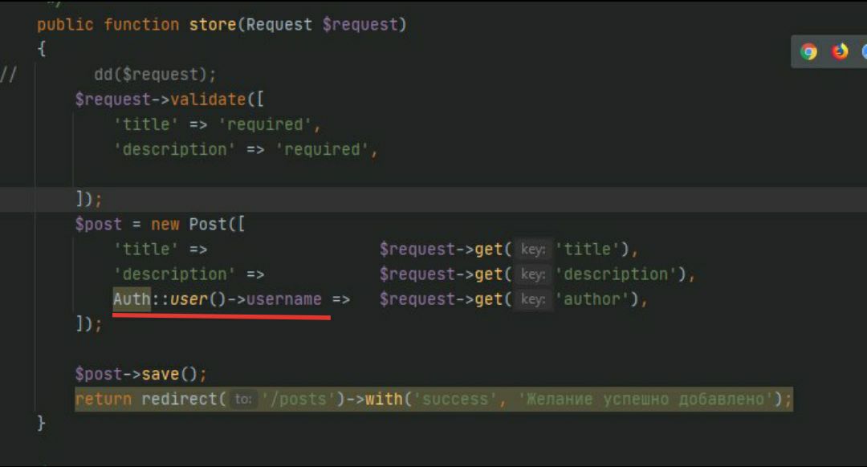Click the key: hint before 'author'
This screenshot has width=867, height=467.
(x=533, y=299)
